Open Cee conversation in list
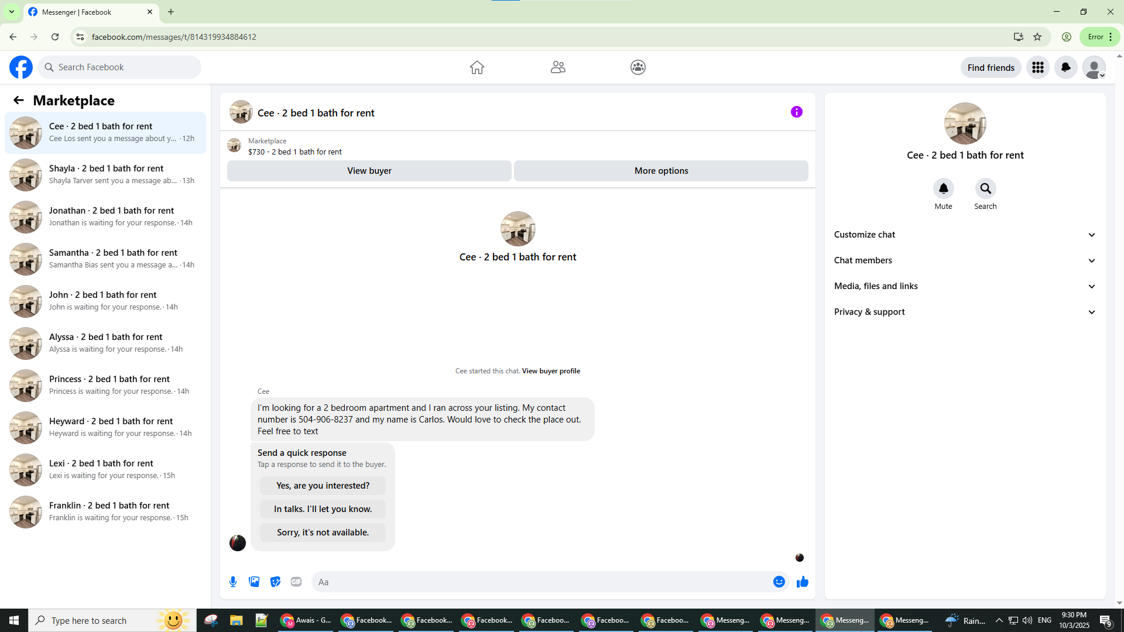 (x=105, y=133)
